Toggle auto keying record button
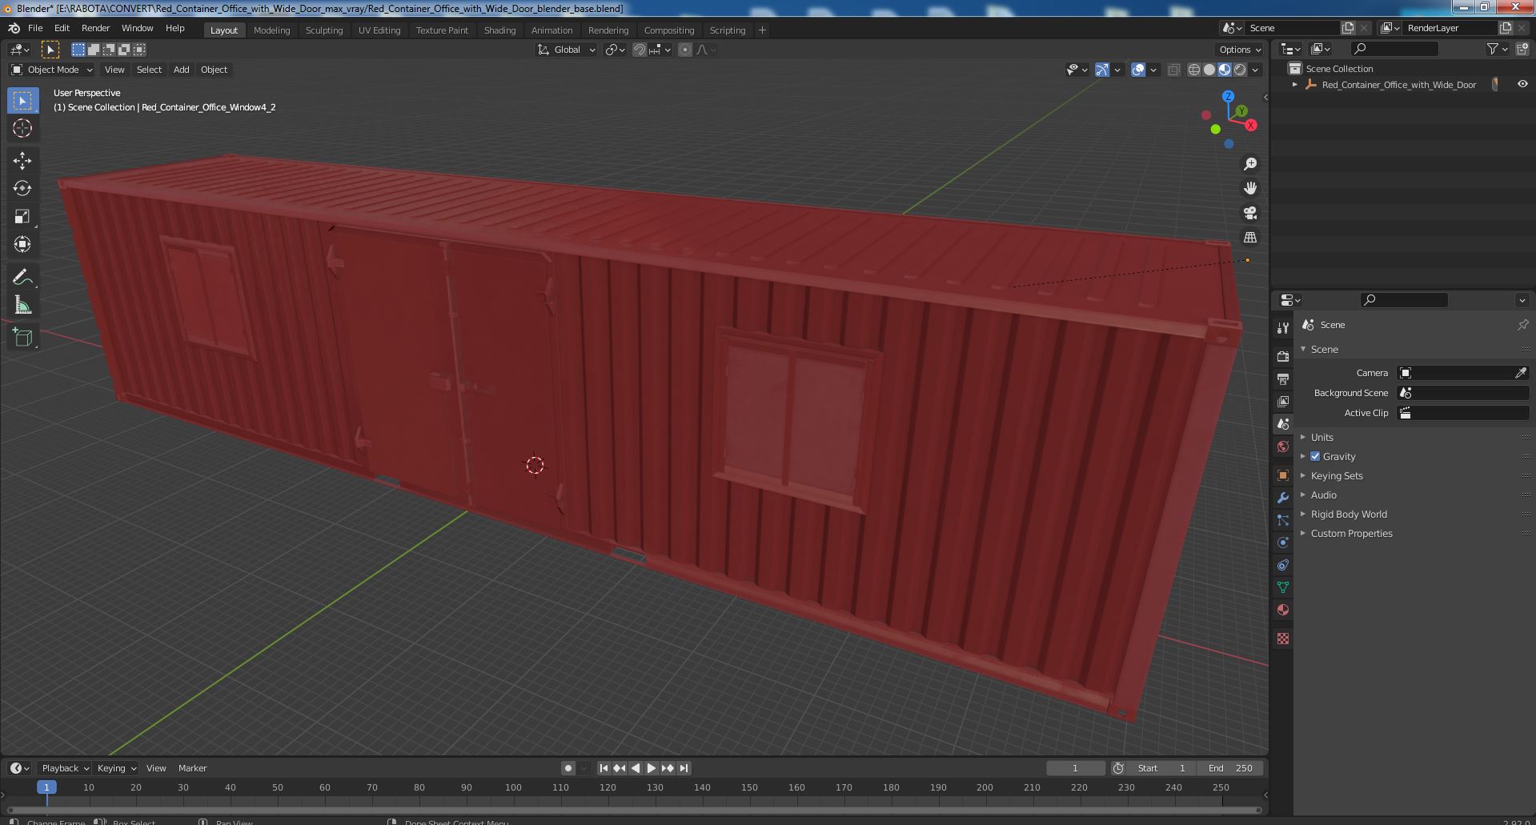The image size is (1536, 825). pos(568,768)
